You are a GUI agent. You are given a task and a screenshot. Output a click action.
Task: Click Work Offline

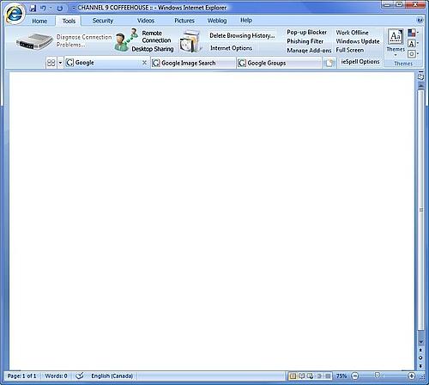[352, 33]
